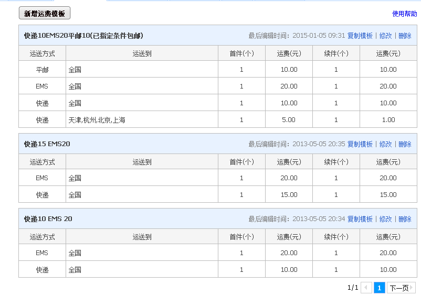Click the template title 快递10EMS20平邮10(已指定条件包邮)

[83, 36]
